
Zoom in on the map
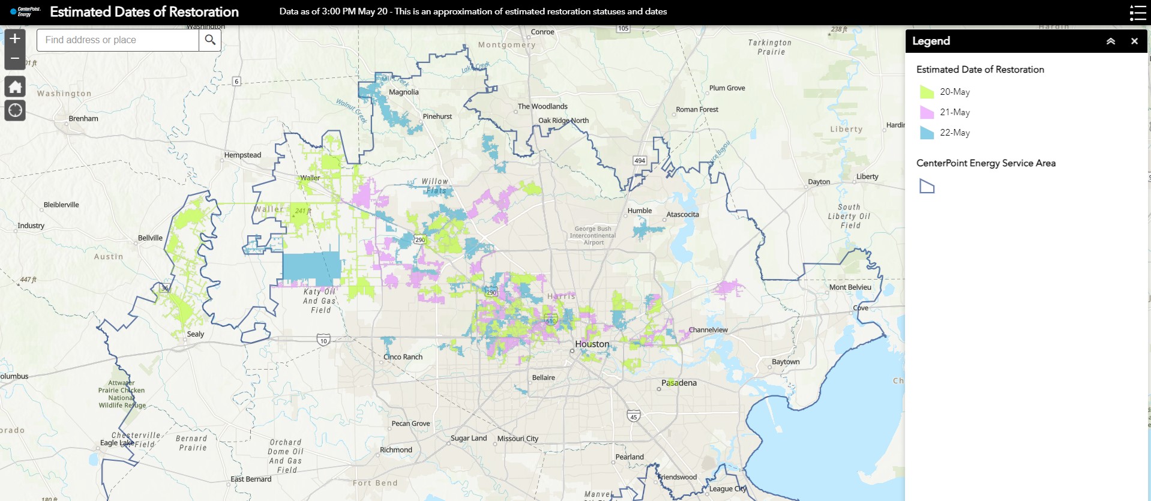15,38
